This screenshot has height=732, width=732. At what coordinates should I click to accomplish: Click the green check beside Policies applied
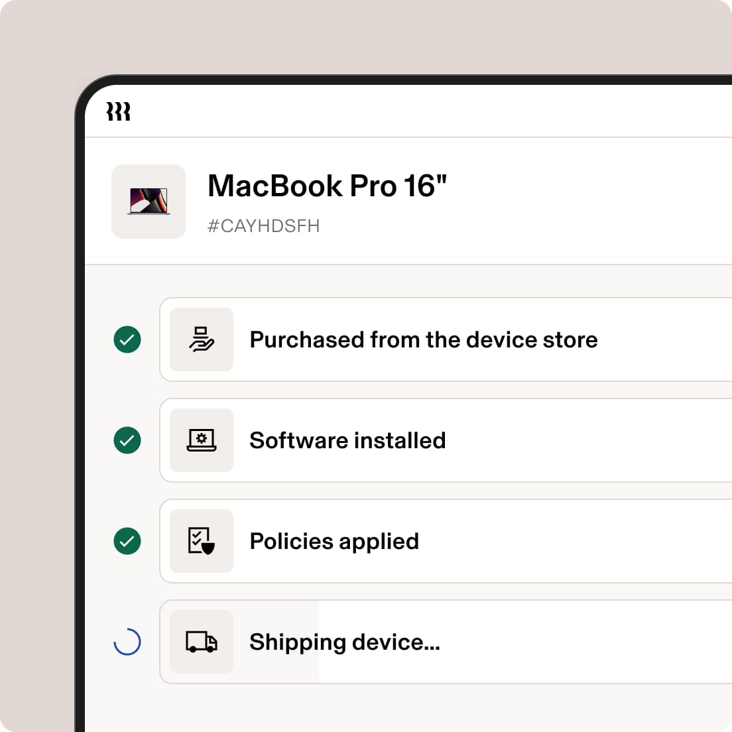(127, 541)
